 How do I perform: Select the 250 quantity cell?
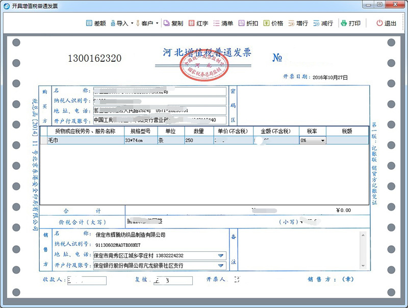click(199, 140)
